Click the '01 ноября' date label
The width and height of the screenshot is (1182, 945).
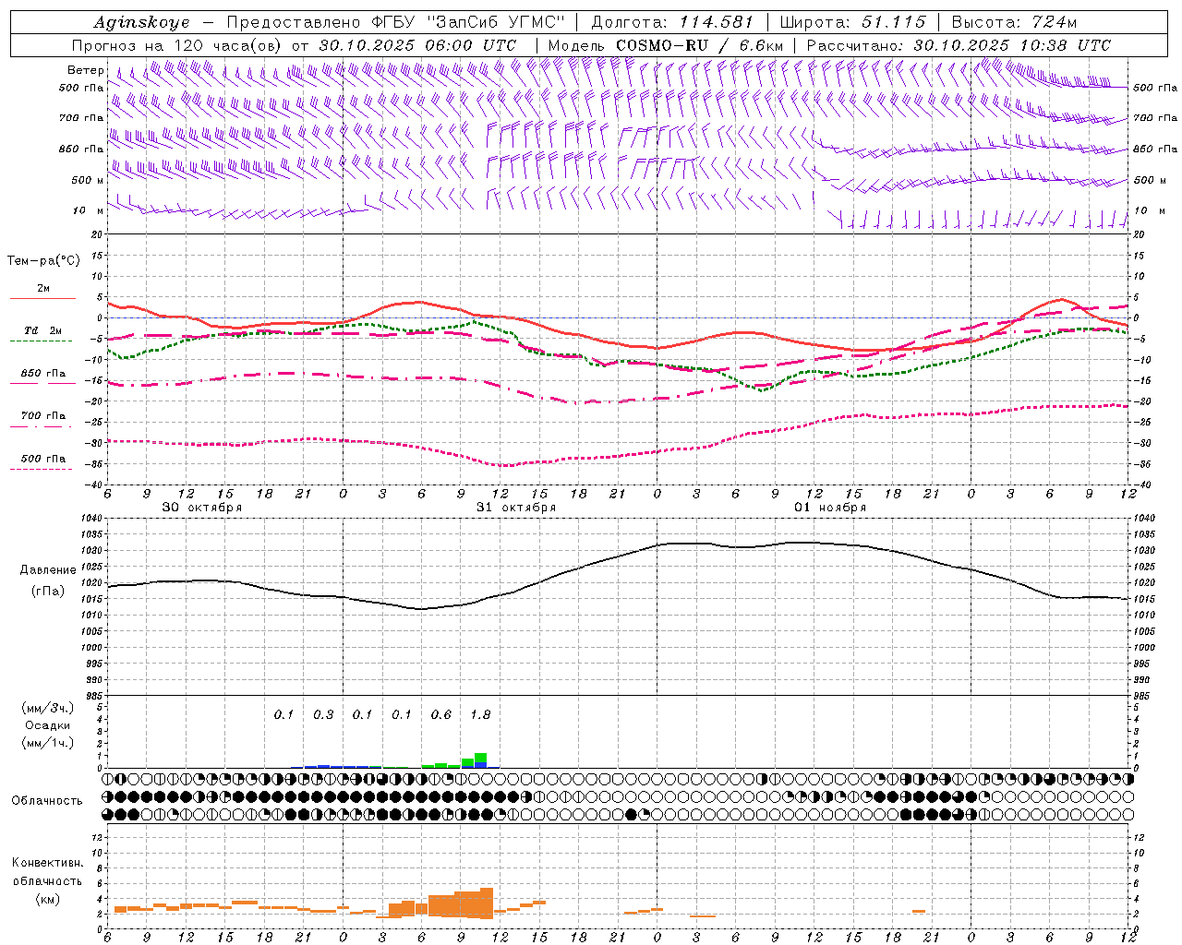[830, 508]
